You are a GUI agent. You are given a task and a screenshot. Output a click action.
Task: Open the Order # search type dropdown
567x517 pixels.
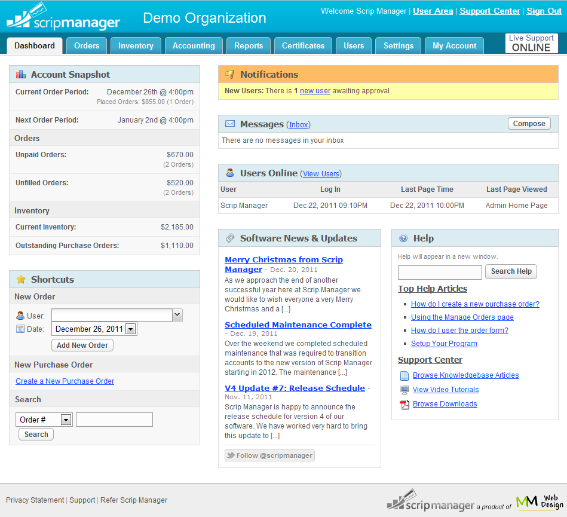pyautogui.click(x=66, y=420)
